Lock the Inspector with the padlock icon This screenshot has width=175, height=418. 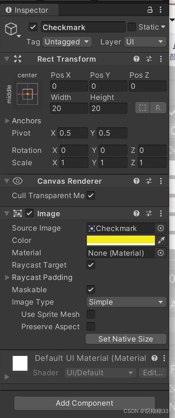[x=150, y=10]
